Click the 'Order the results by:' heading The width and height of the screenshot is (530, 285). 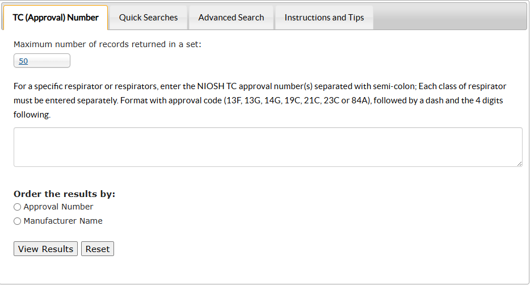coord(64,194)
